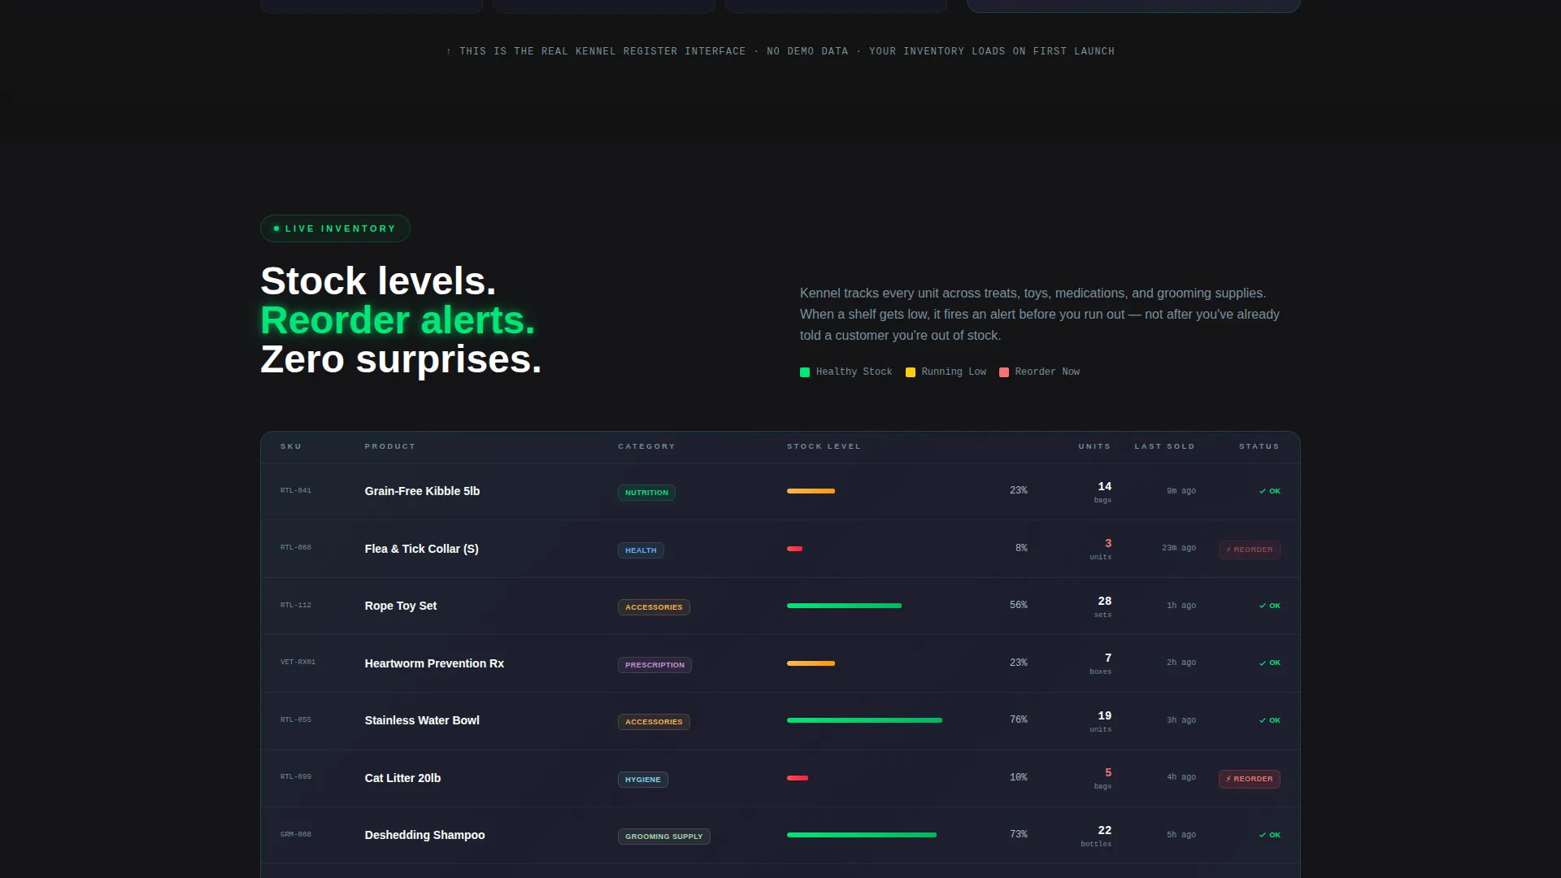Click the GROOMING SUPPLY category tag

(x=664, y=837)
